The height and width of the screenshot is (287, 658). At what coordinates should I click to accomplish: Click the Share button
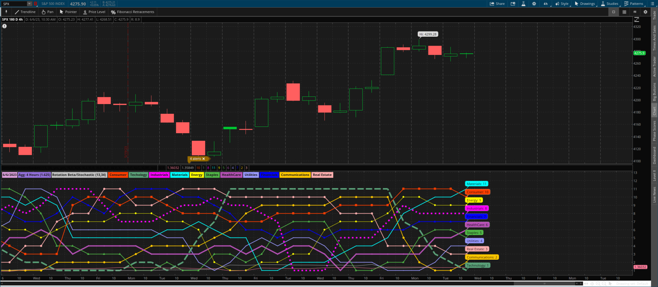497,4
